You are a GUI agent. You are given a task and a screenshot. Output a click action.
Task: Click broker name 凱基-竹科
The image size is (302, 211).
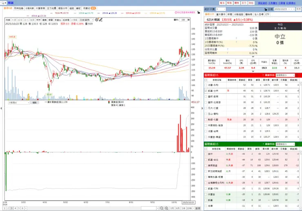pyautogui.click(x=213, y=189)
